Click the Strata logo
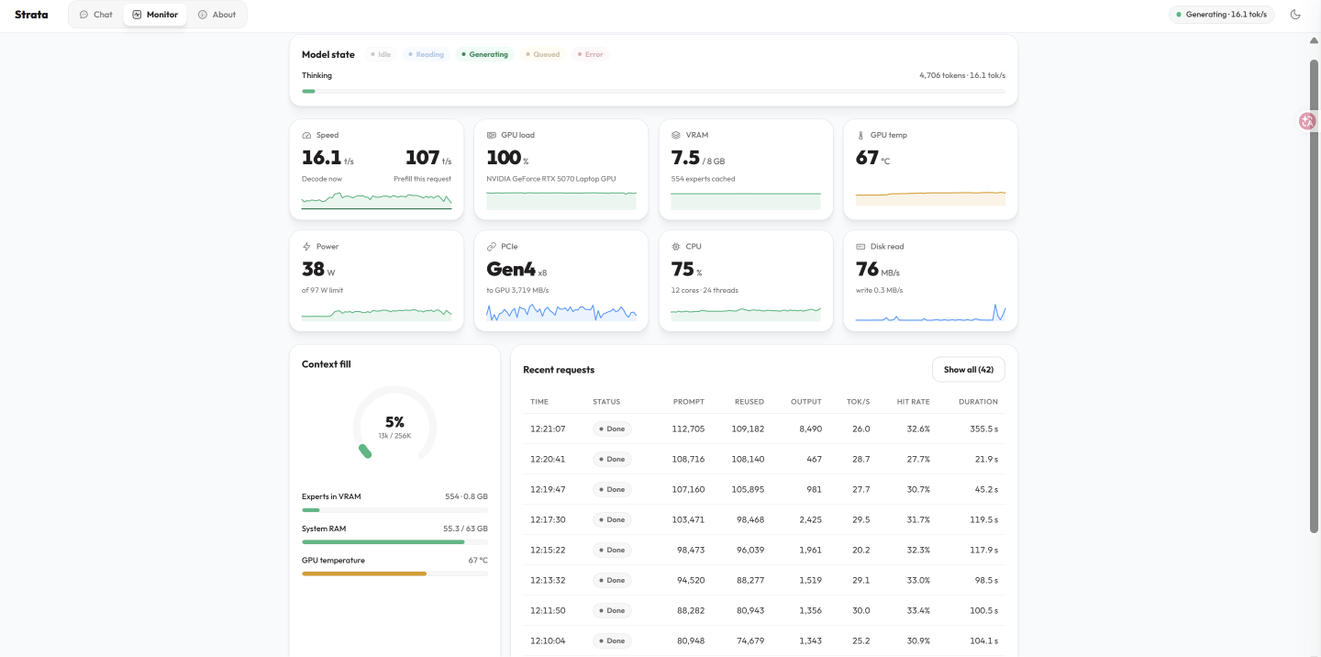The width and height of the screenshot is (1321, 657). click(x=31, y=15)
